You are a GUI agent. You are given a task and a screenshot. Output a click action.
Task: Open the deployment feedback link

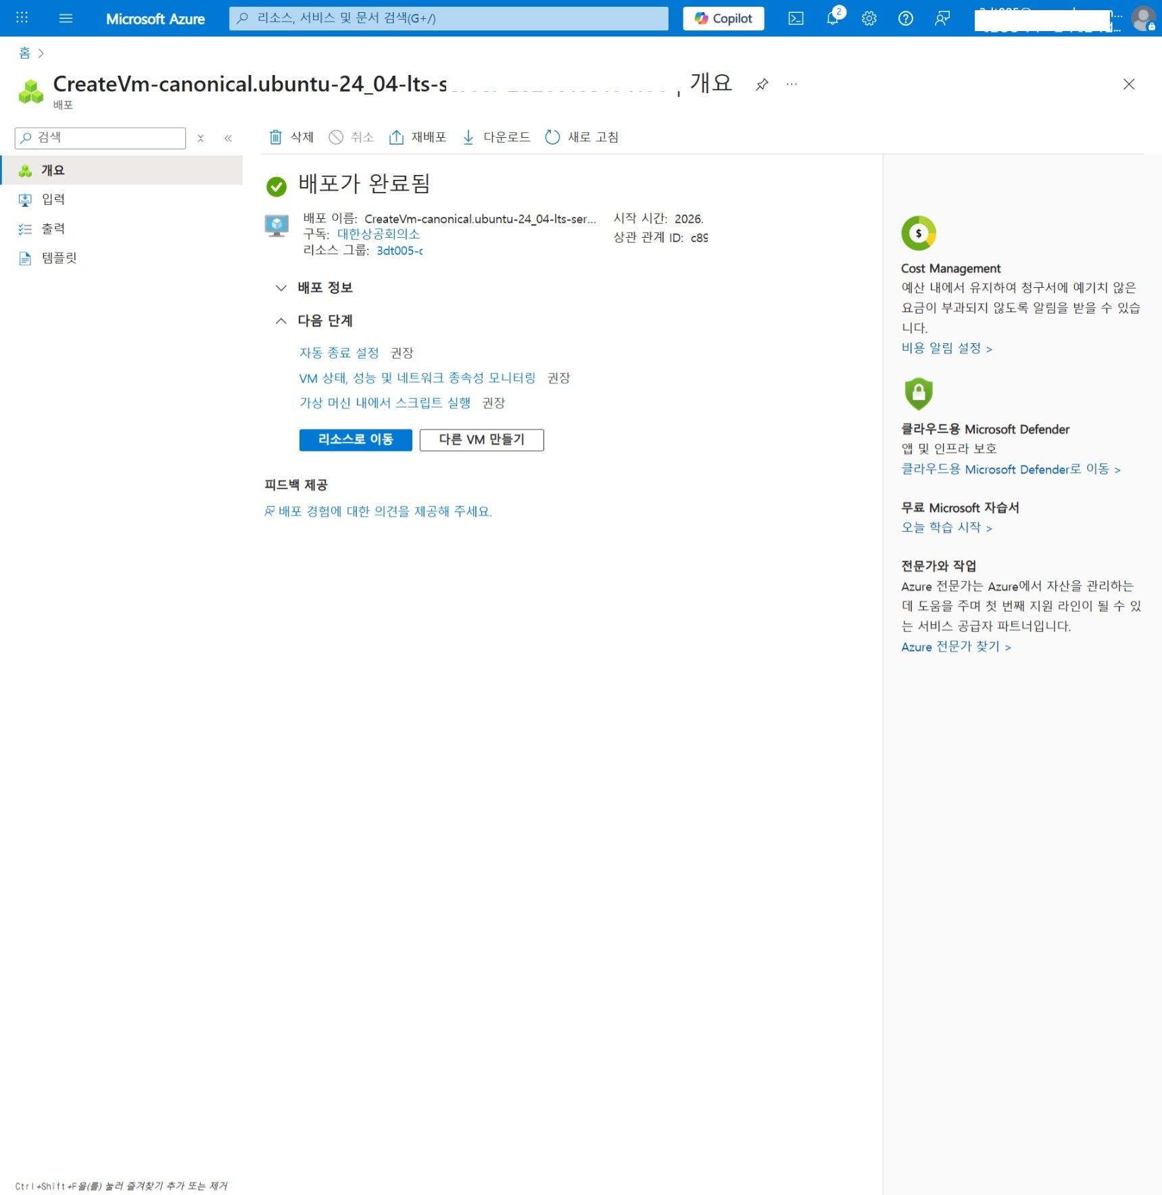coord(378,511)
